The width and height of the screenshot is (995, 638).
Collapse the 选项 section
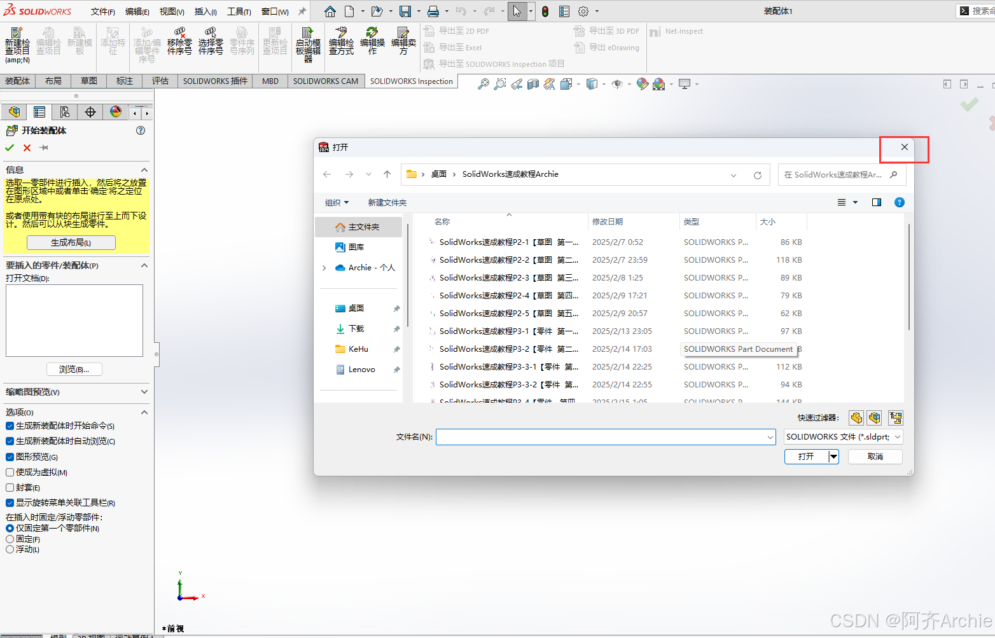click(x=144, y=412)
